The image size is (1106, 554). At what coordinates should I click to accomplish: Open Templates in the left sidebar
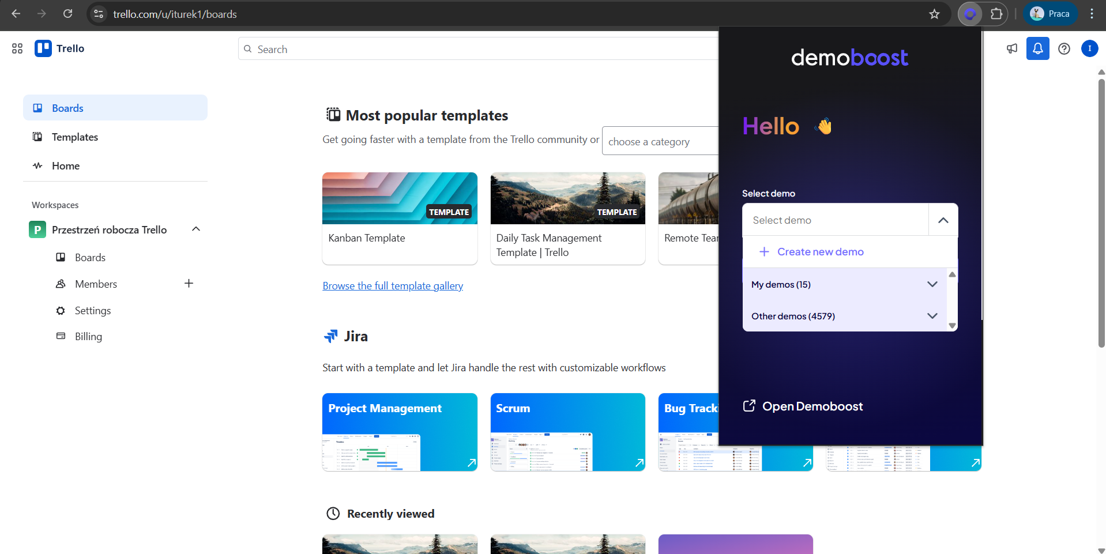point(115,137)
